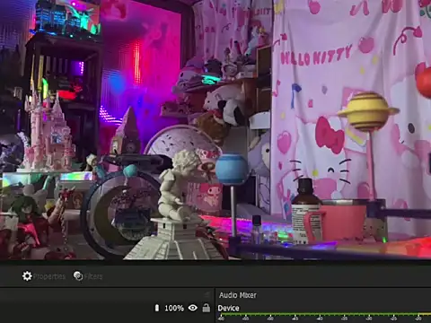
Task: Click the dock popout icon above the lock
Action: click(207, 294)
